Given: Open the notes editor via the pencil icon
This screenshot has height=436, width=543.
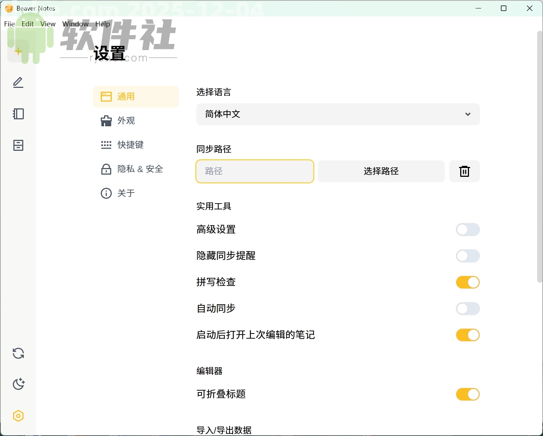Looking at the screenshot, I should (18, 83).
